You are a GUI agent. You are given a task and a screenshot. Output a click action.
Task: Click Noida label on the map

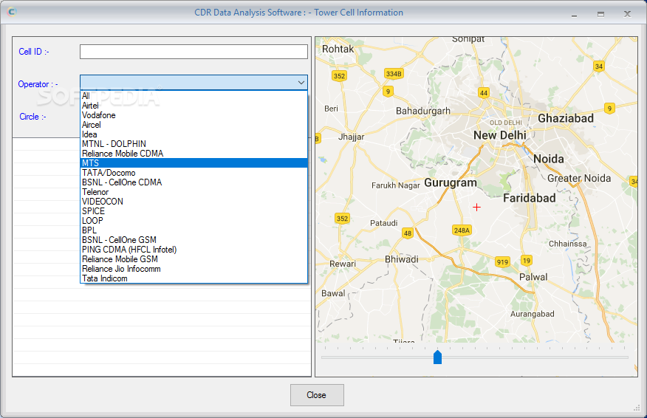[548, 159]
